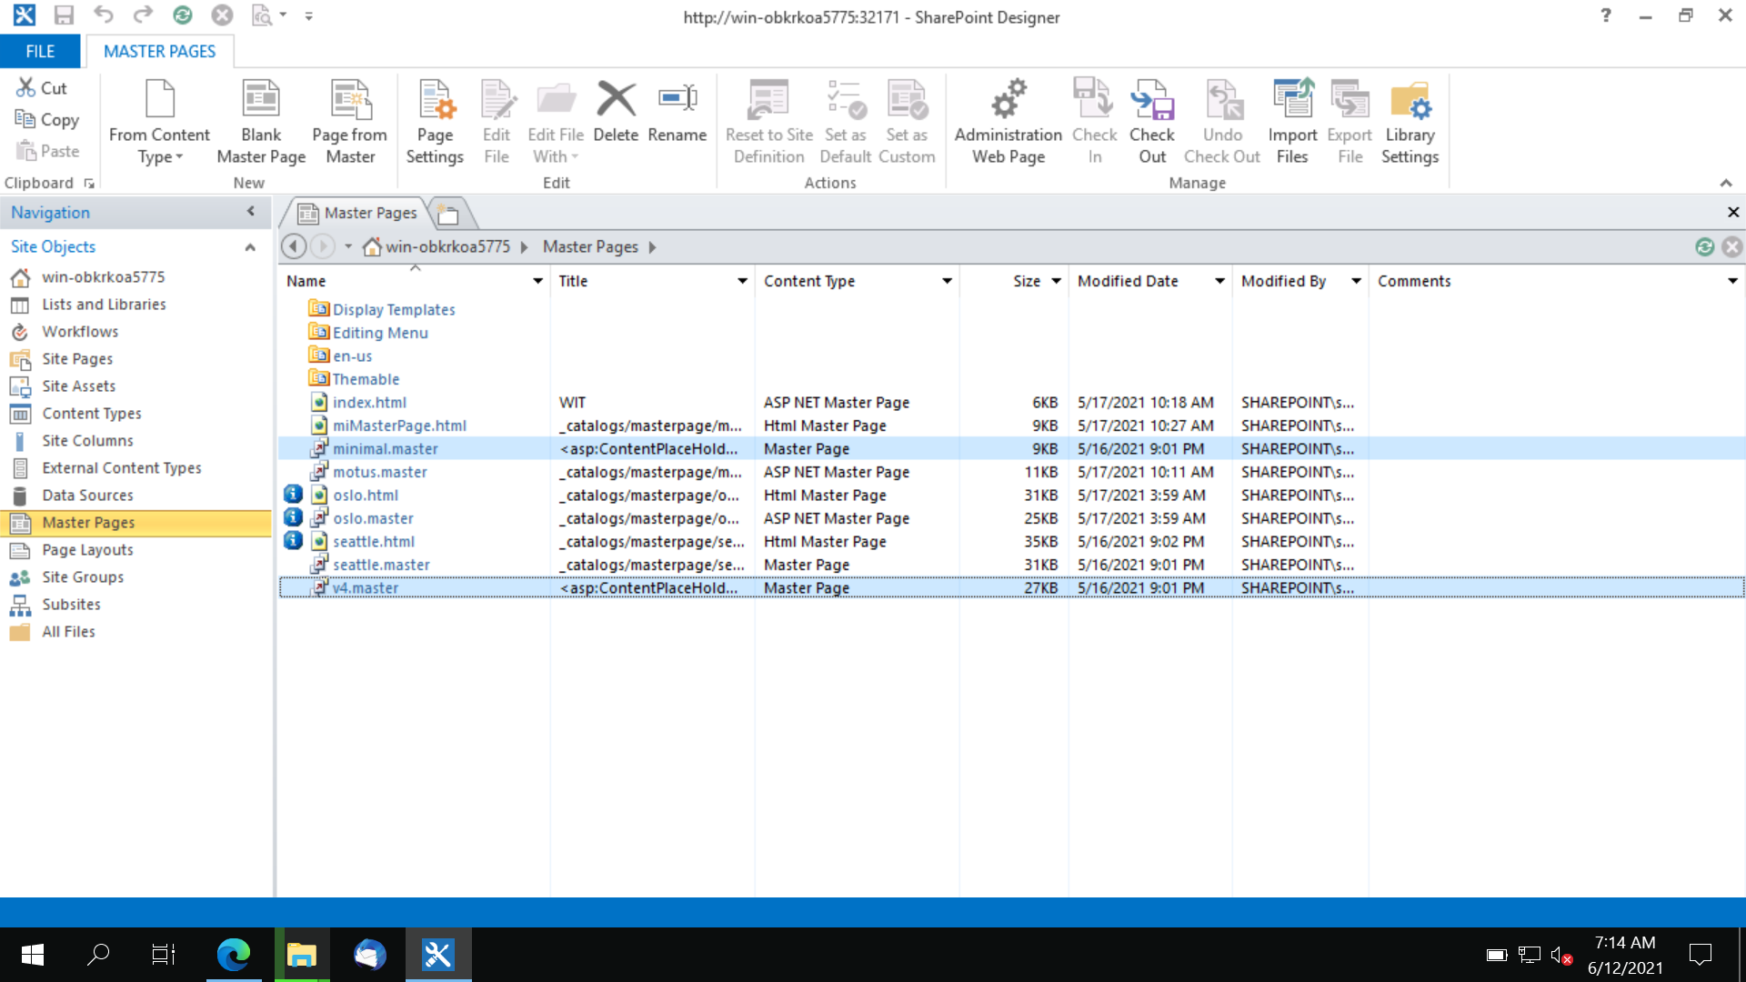Open Page Layouts in navigation

coord(87,549)
